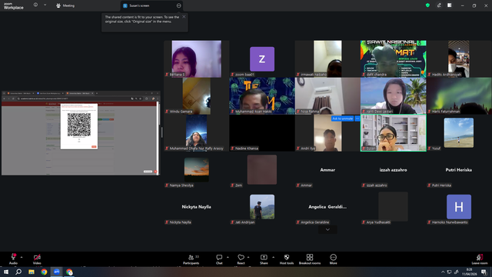Open meeting info icon in title bar
Viewport: 492px width, 277px height.
35,5
